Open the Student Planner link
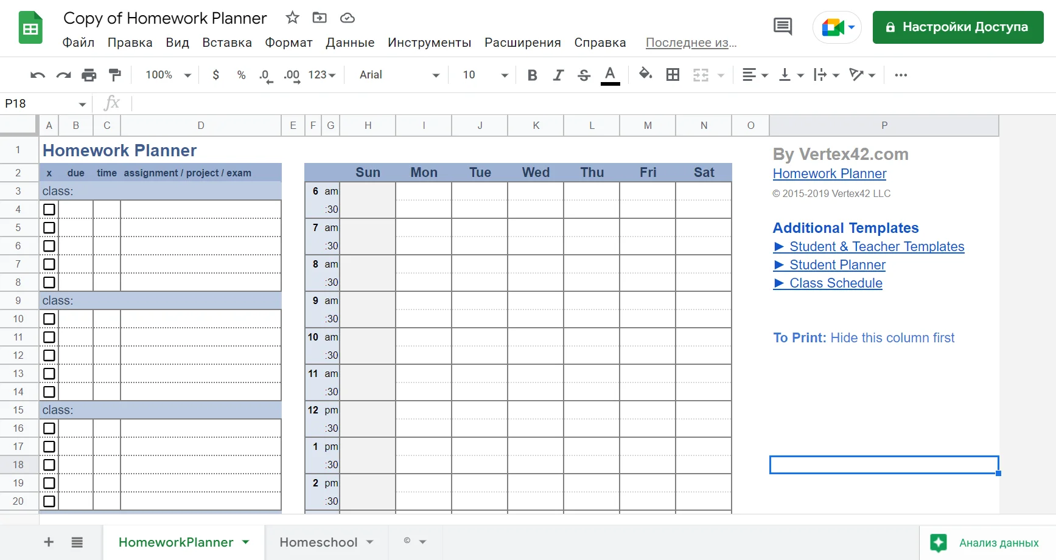 pos(837,265)
